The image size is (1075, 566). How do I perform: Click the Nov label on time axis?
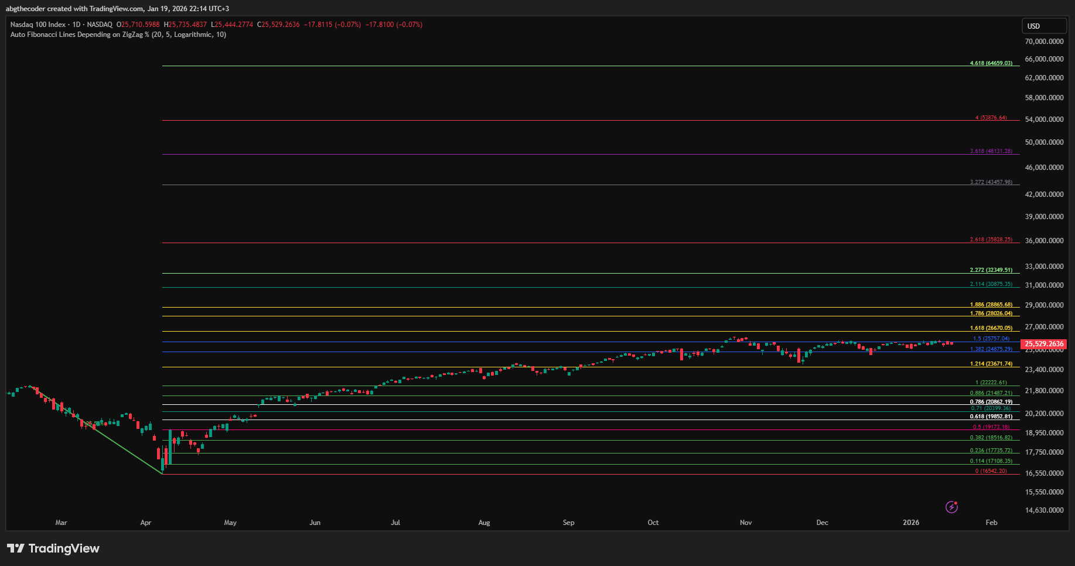746,523
